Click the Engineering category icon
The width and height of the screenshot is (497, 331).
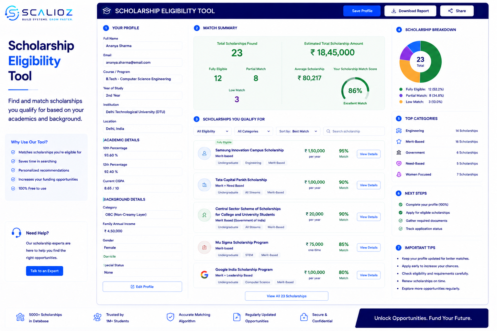coord(399,131)
